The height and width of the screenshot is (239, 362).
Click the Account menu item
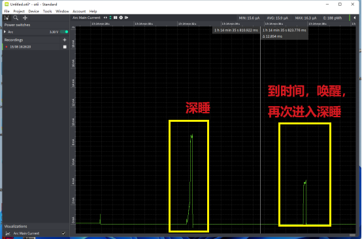(79, 11)
